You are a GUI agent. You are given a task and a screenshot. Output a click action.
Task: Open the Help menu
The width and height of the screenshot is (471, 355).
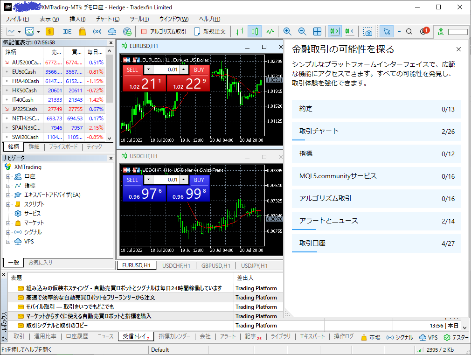(210, 19)
